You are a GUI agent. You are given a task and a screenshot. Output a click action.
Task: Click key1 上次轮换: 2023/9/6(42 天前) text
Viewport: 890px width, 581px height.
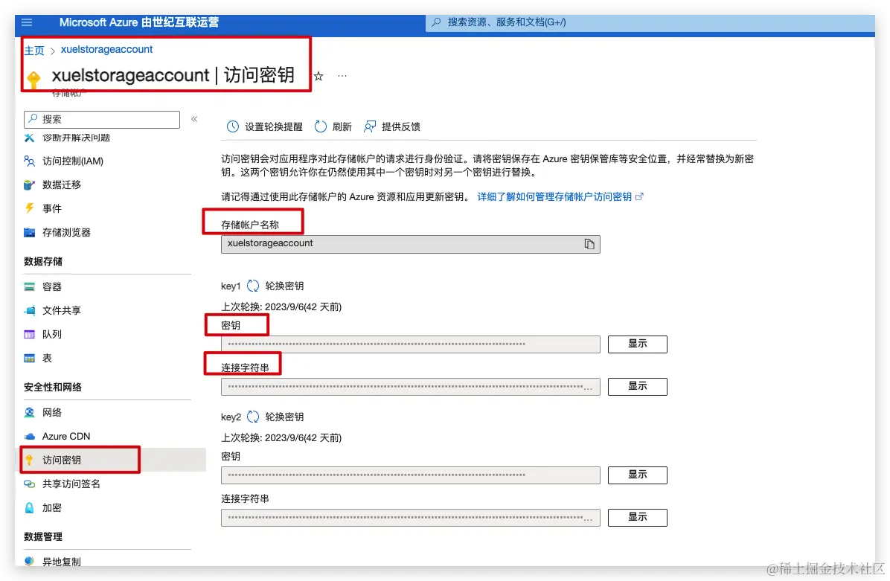(281, 307)
